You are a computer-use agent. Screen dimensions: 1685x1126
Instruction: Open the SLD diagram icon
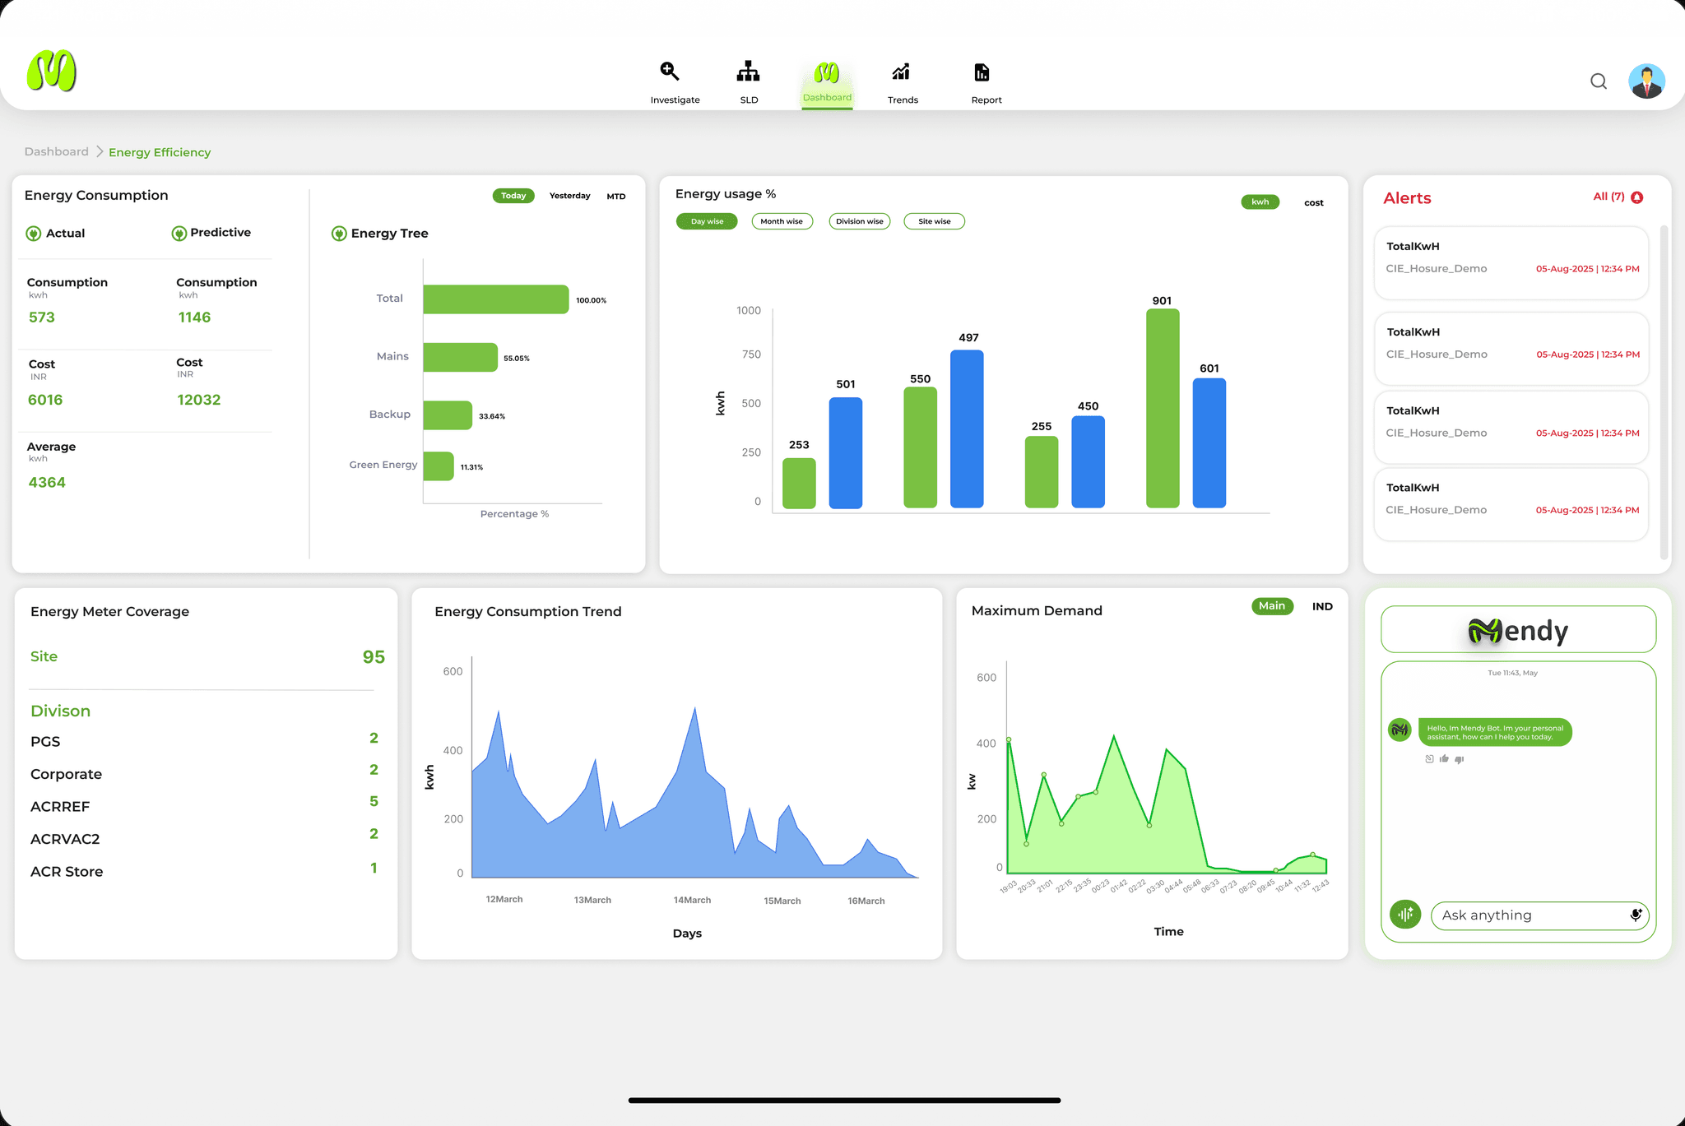(x=748, y=72)
